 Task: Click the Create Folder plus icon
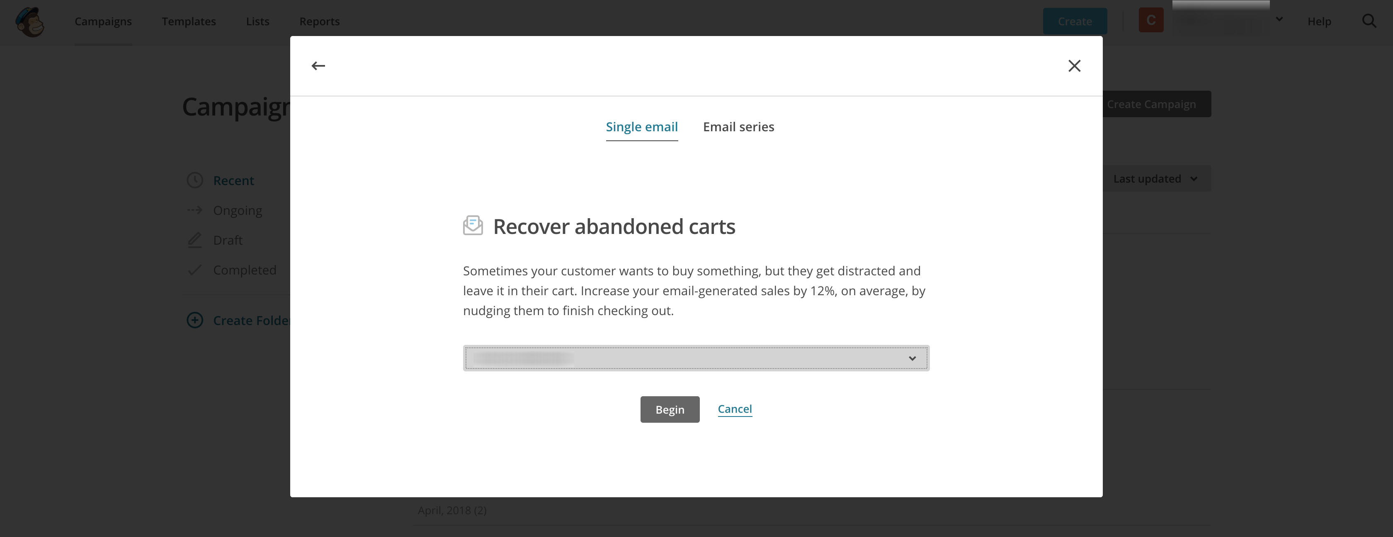[195, 320]
